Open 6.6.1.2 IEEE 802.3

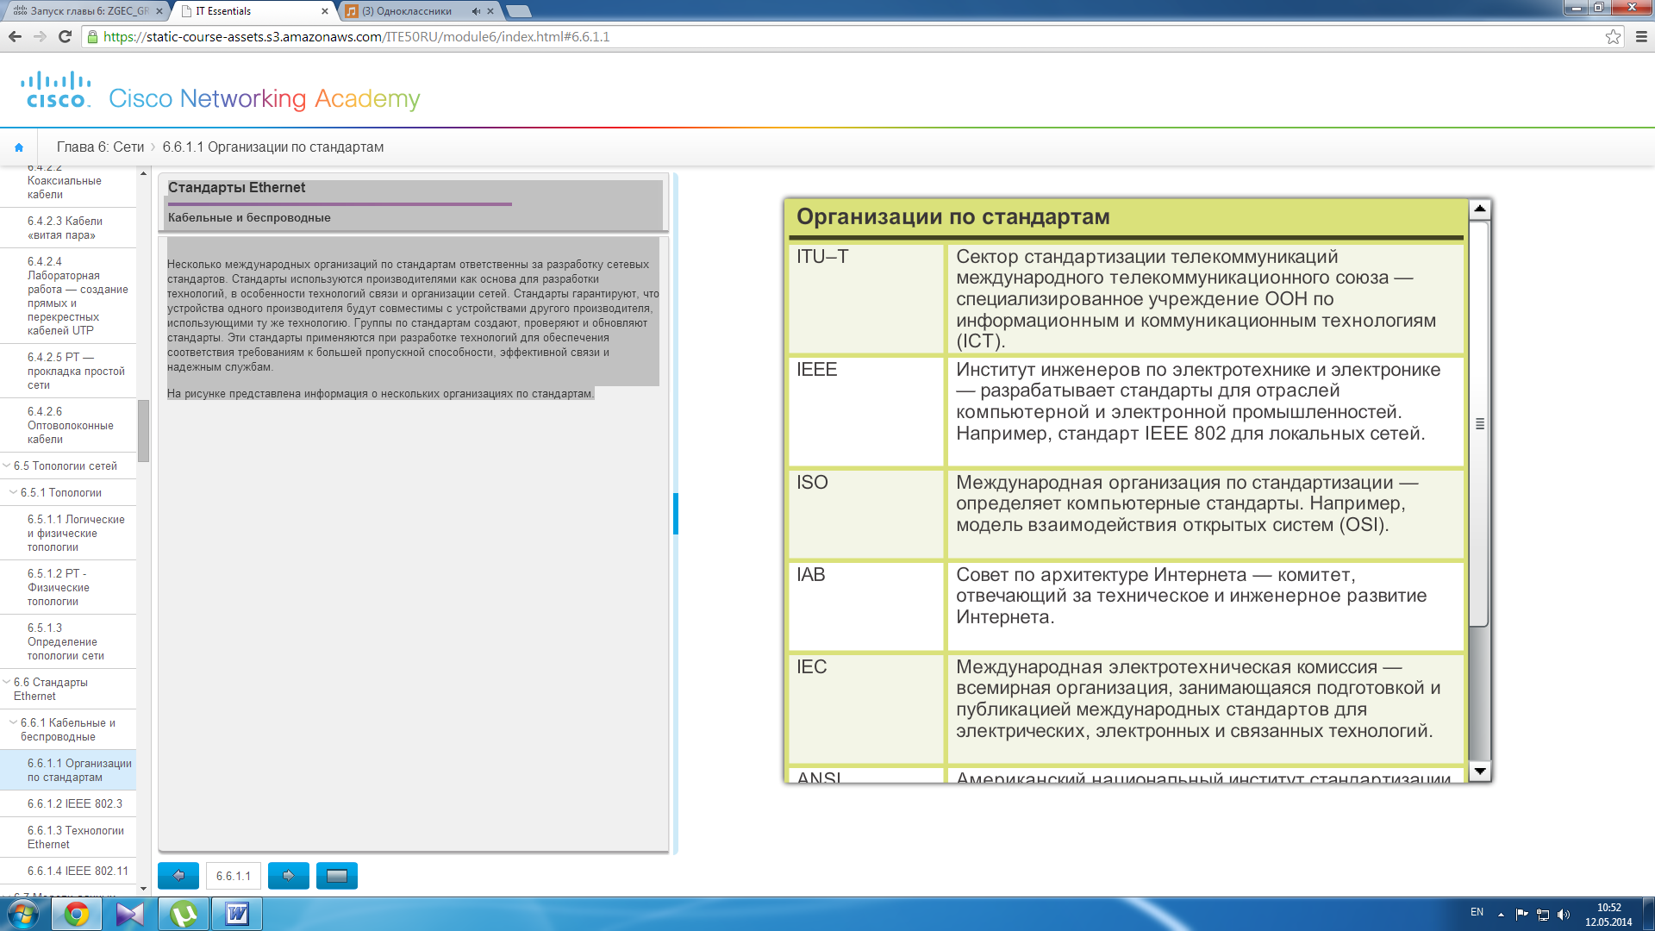[x=68, y=803]
